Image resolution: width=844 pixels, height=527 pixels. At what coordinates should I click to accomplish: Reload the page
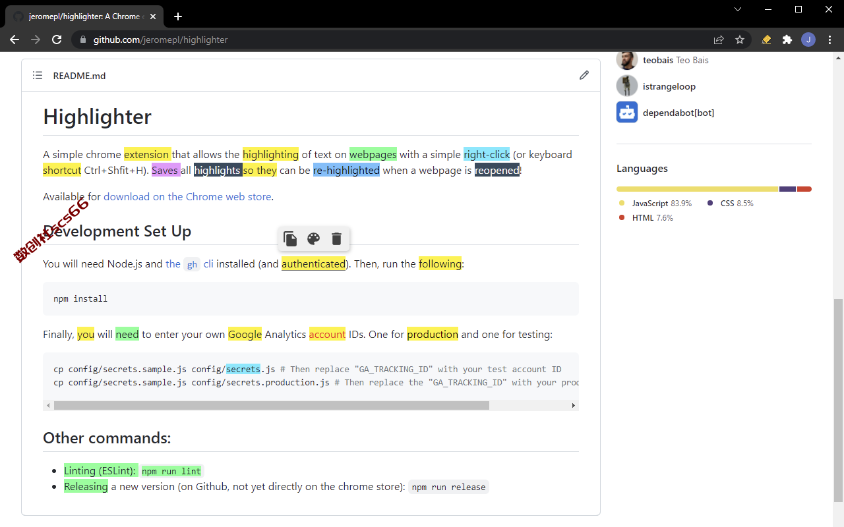coord(57,40)
